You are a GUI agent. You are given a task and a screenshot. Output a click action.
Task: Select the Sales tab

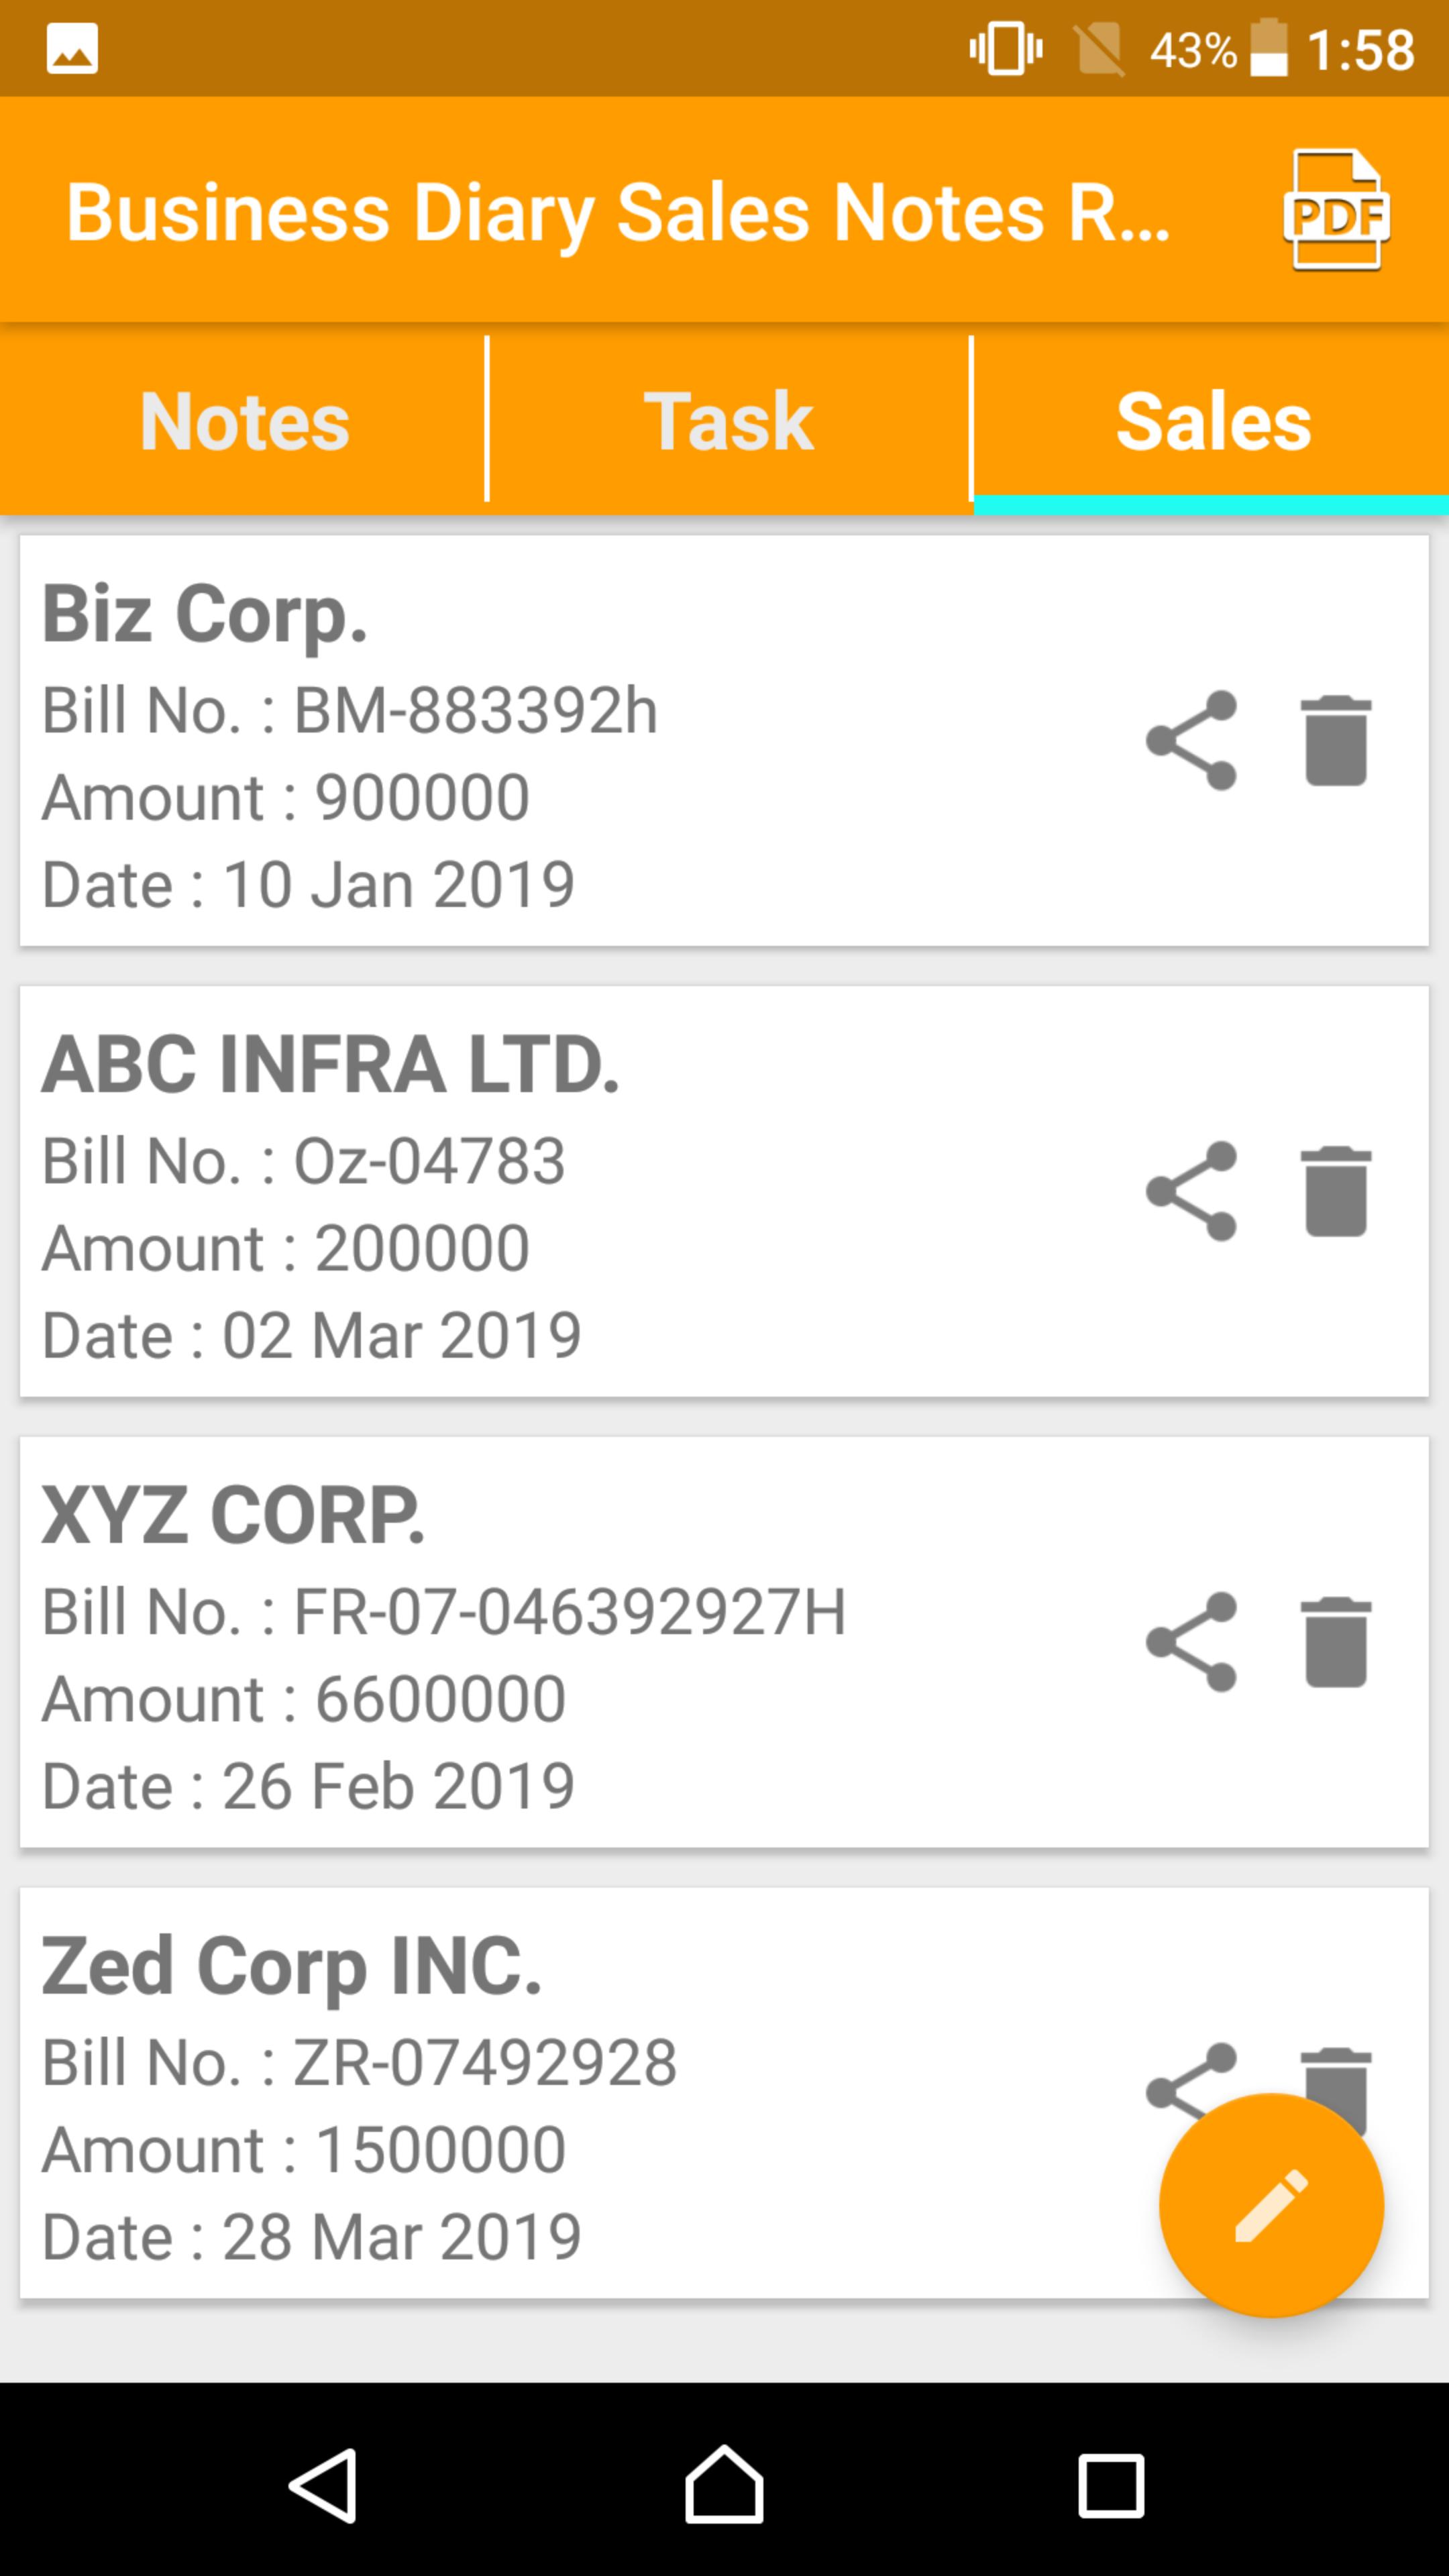[1212, 420]
